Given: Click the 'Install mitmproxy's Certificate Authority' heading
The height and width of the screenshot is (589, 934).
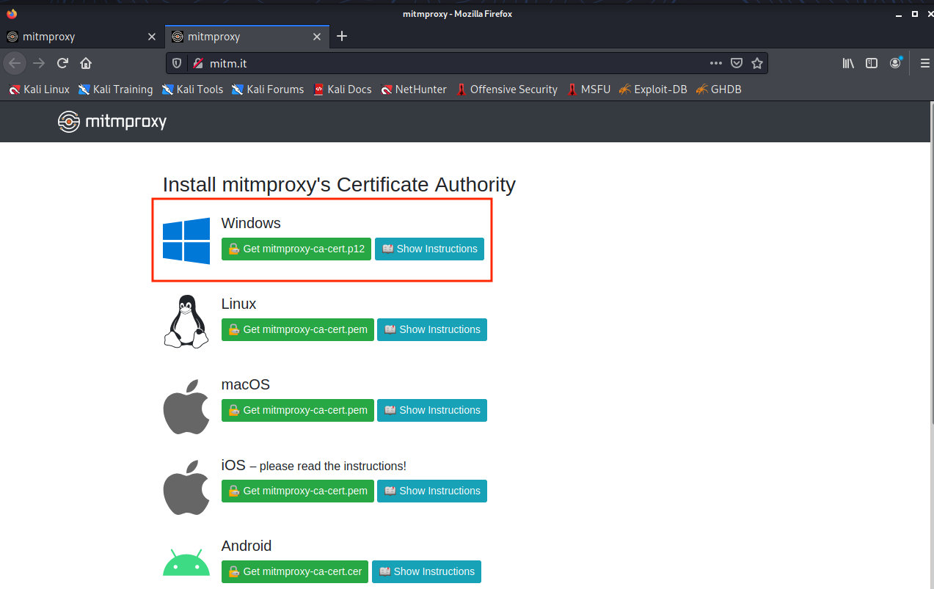Looking at the screenshot, I should [339, 185].
